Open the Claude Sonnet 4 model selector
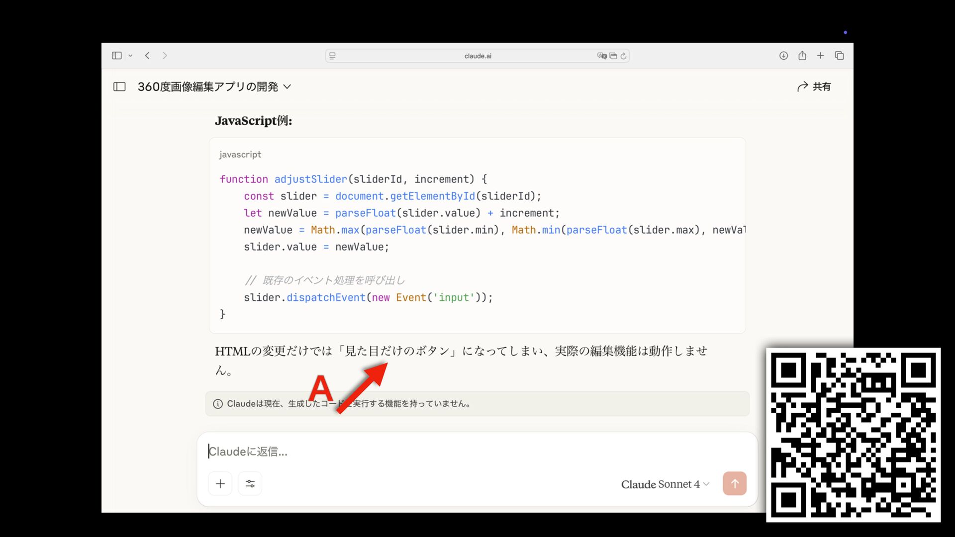This screenshot has height=537, width=955. (x=665, y=484)
